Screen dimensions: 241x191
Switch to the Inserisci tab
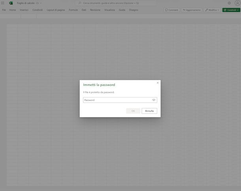click(24, 10)
